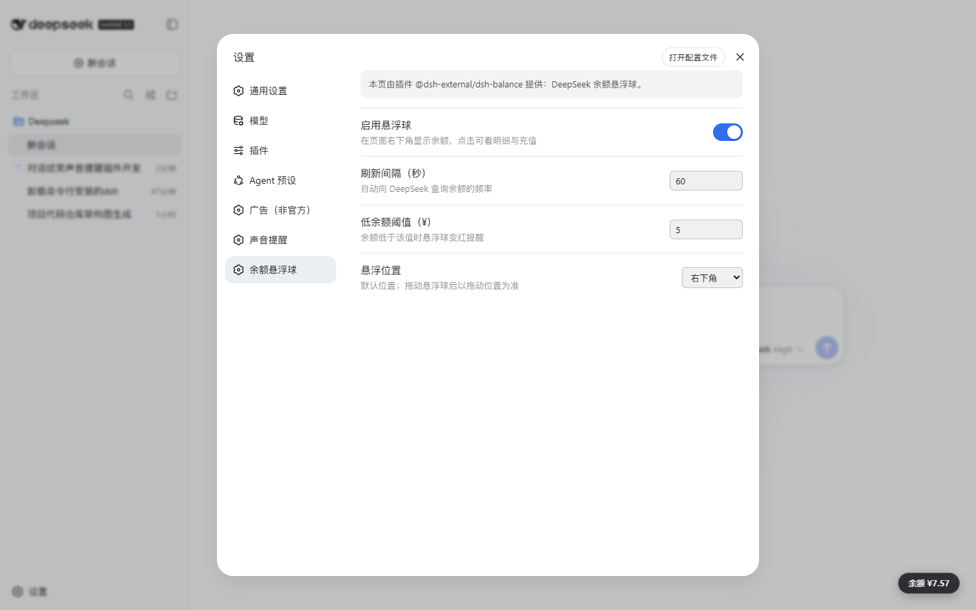Click the 刷新间隔（秒）label
Screen dimensions: 976x610
[394, 174]
